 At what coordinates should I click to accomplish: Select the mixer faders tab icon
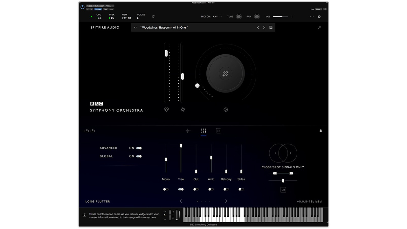point(203,131)
